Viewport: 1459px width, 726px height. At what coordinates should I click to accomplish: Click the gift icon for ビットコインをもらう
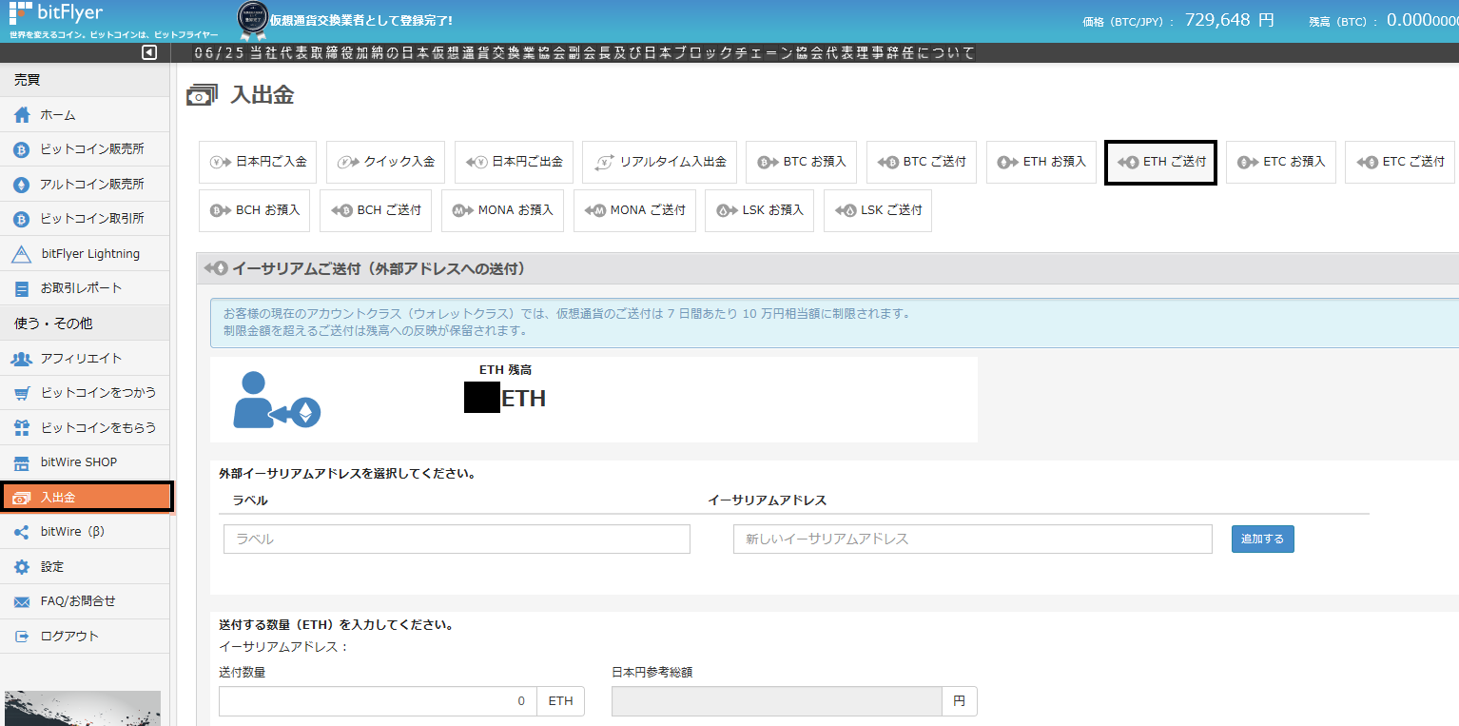[22, 428]
